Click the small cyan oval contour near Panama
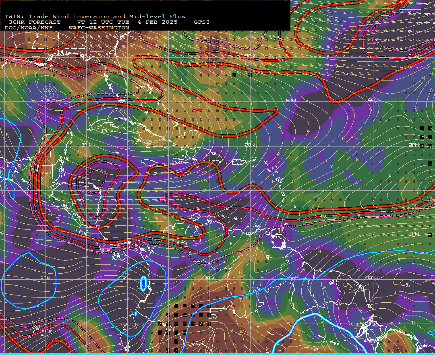The image size is (435, 355). click(143, 283)
